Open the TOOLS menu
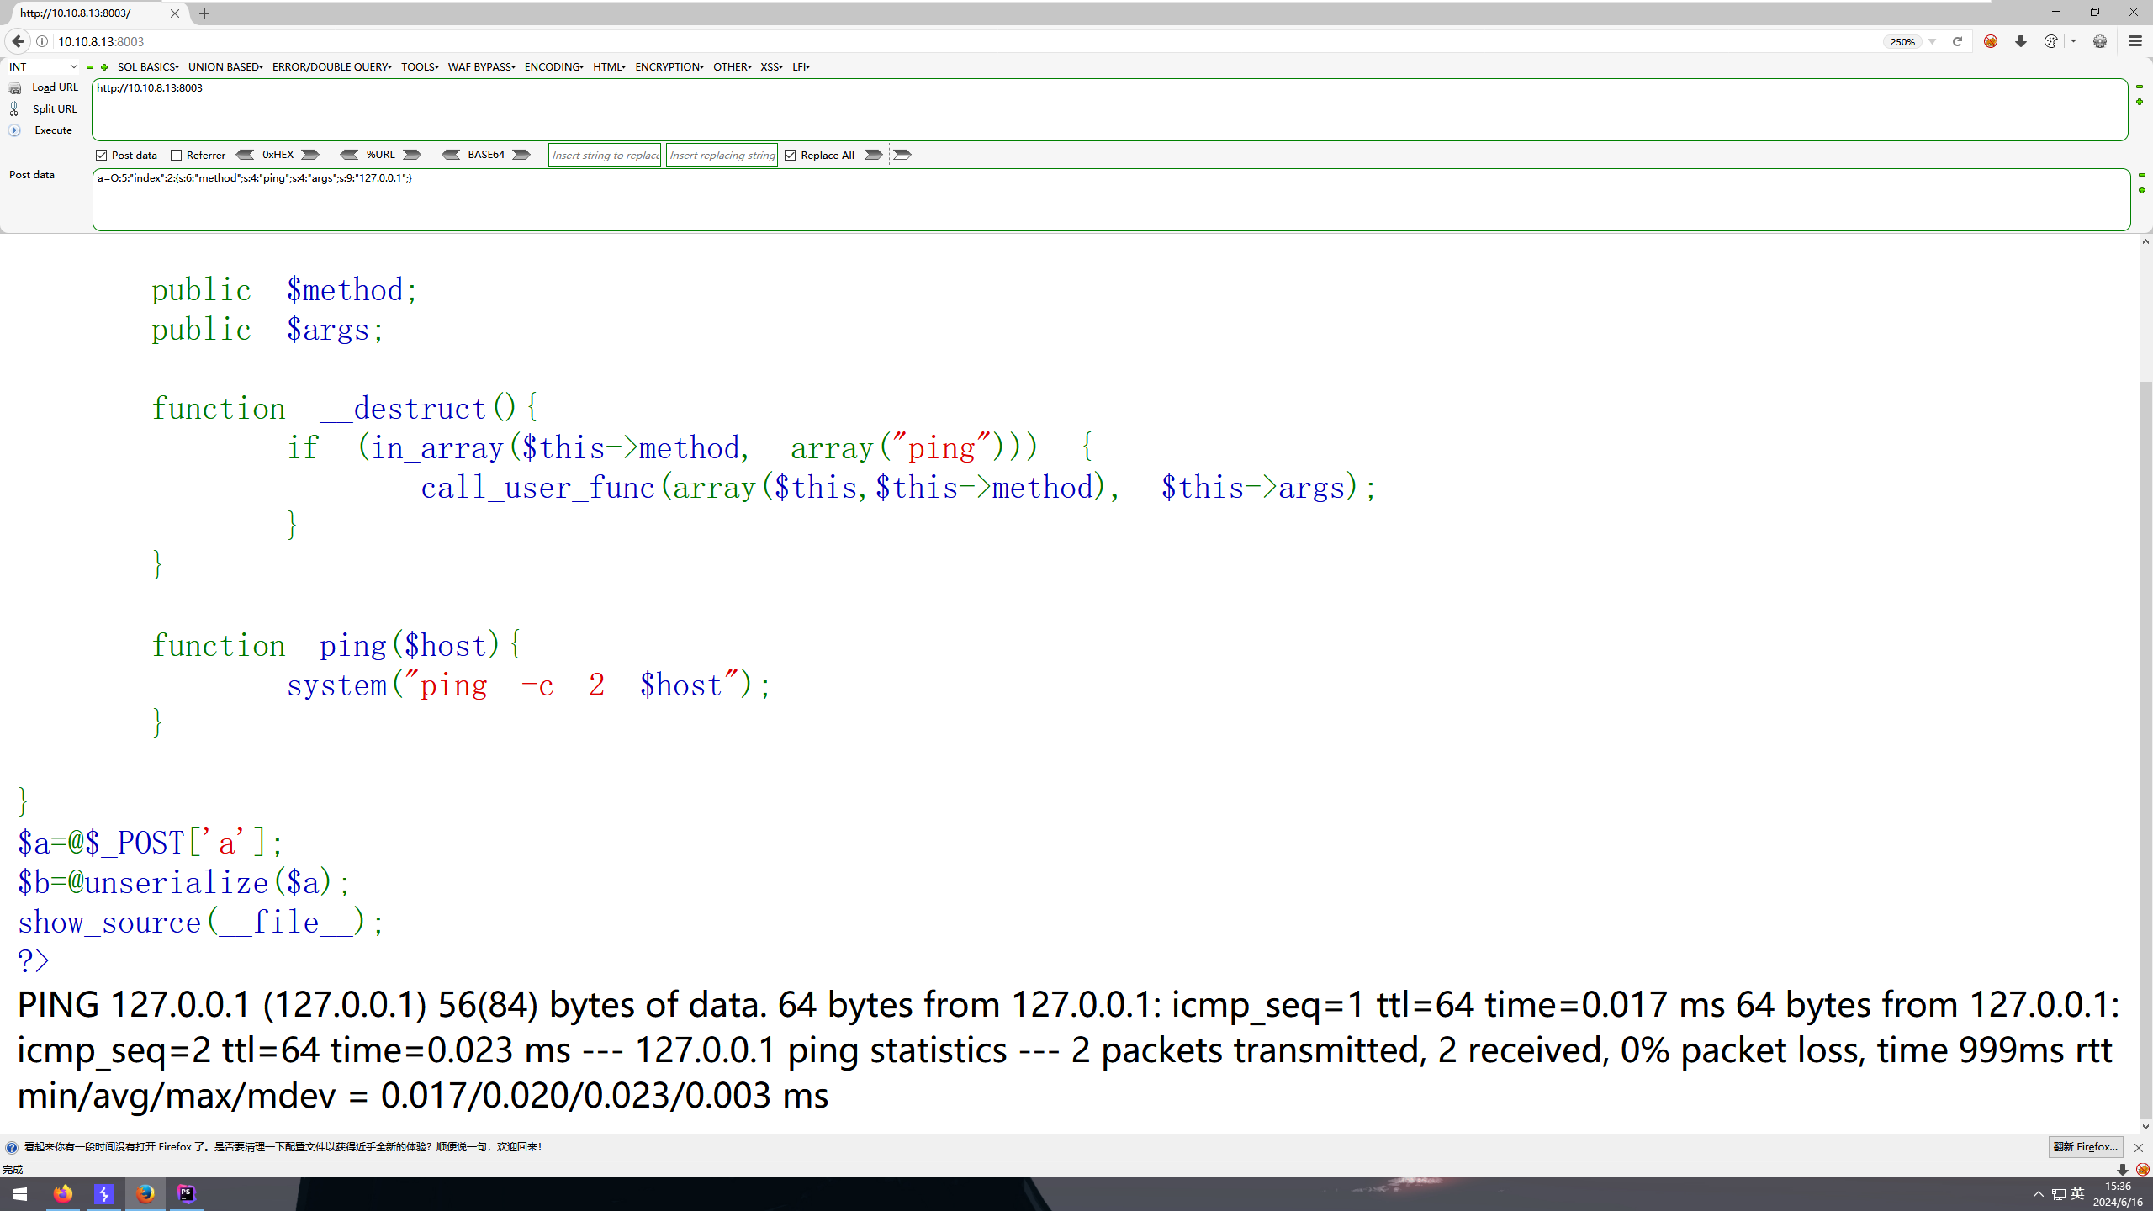2153x1211 pixels. [x=420, y=67]
